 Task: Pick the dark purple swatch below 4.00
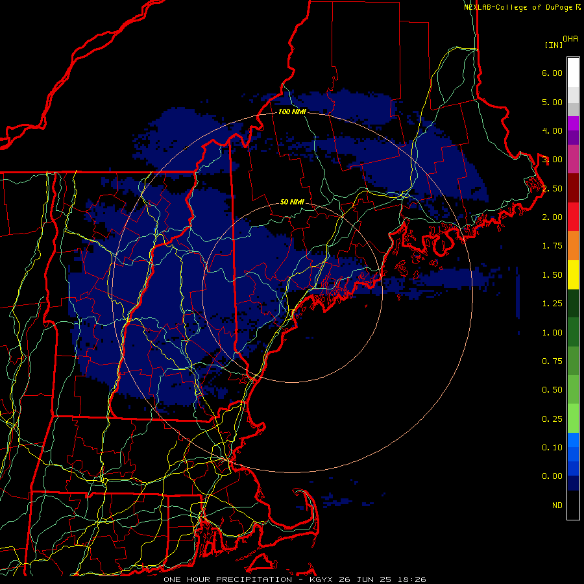coord(573,138)
